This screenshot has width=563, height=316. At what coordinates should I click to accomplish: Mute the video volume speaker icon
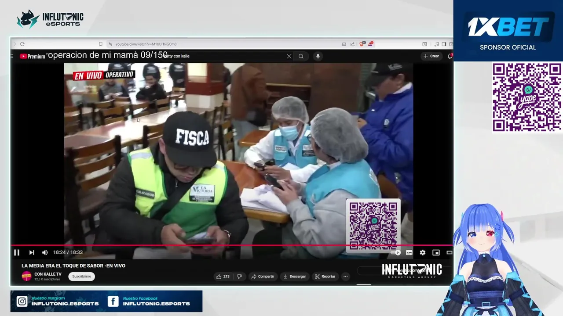45,252
